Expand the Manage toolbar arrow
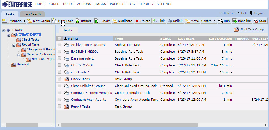 coord(24,21)
